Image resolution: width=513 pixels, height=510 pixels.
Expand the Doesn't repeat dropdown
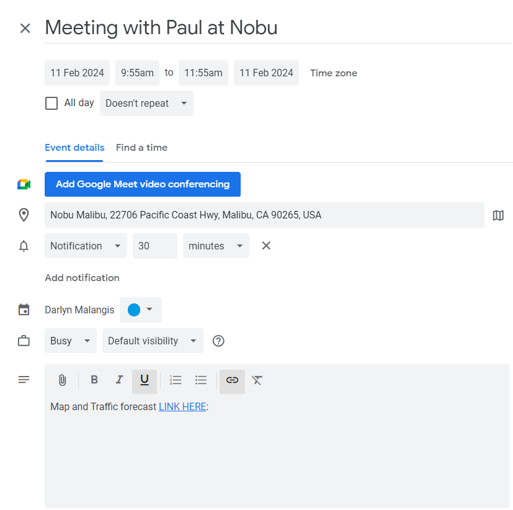[x=146, y=104]
